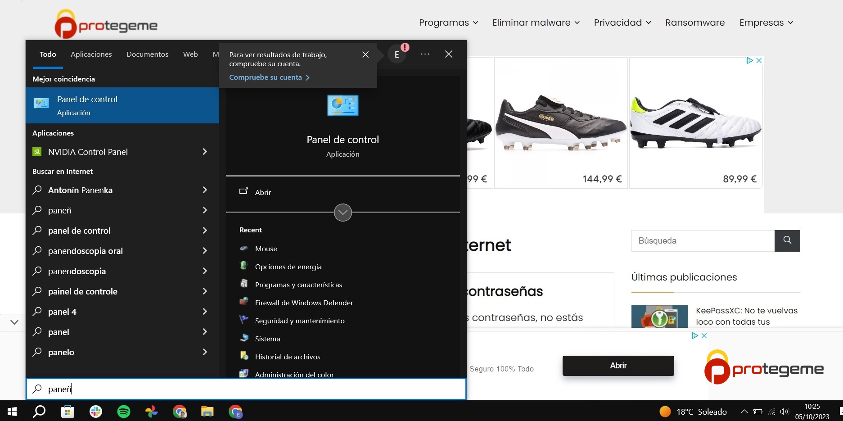Open the pinwheel photos app in taskbar
The height and width of the screenshot is (421, 843).
152,412
